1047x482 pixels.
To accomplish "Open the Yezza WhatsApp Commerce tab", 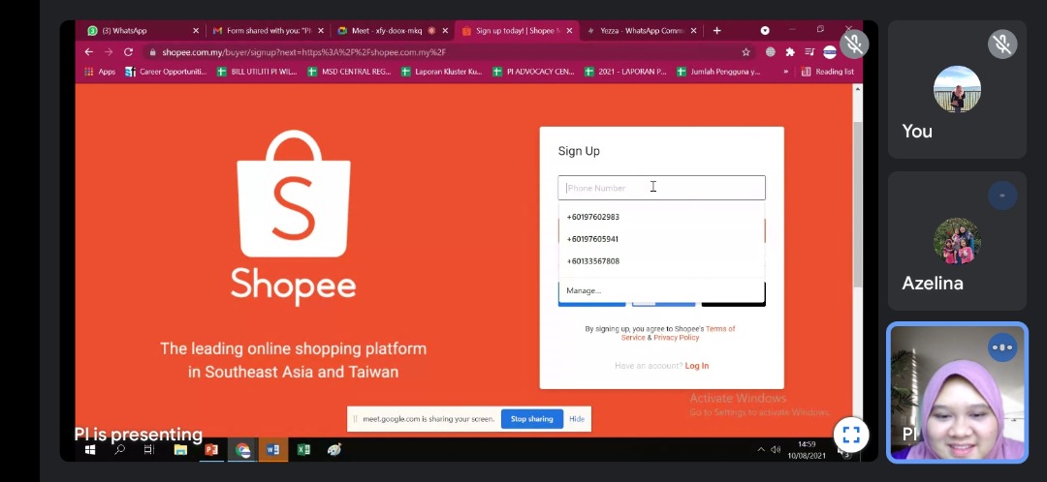I will (641, 31).
